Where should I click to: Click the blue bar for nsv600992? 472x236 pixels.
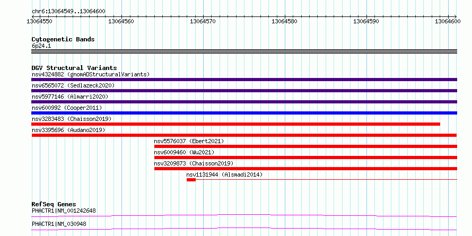pyautogui.click(x=244, y=113)
